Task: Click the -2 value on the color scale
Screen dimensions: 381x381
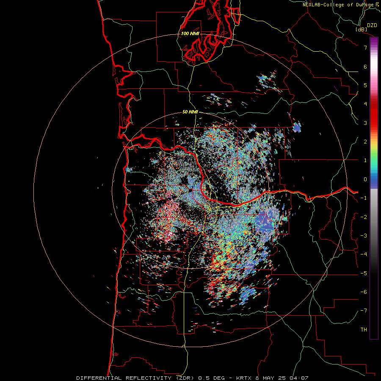Action: coord(364,217)
